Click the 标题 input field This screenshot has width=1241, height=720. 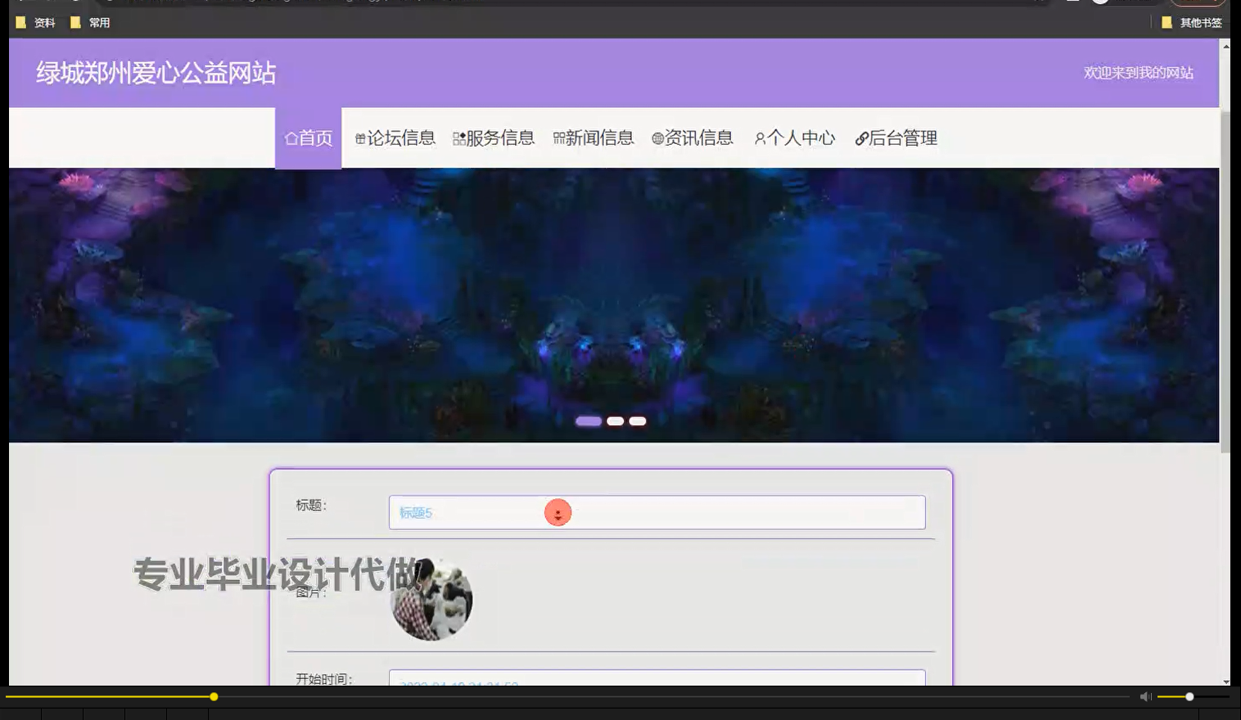(x=657, y=512)
